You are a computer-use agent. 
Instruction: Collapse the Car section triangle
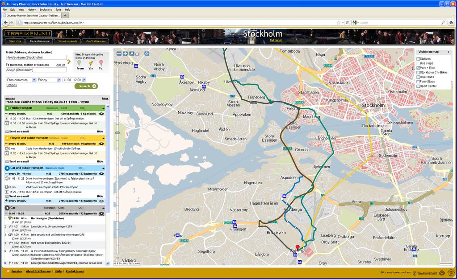(x=103, y=208)
